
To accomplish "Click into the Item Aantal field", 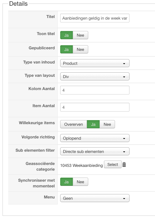I will (x=95, y=107).
